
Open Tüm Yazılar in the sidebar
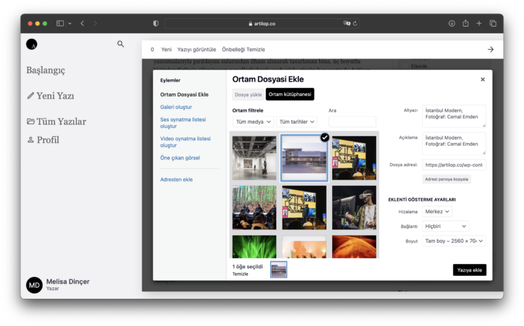coord(56,121)
